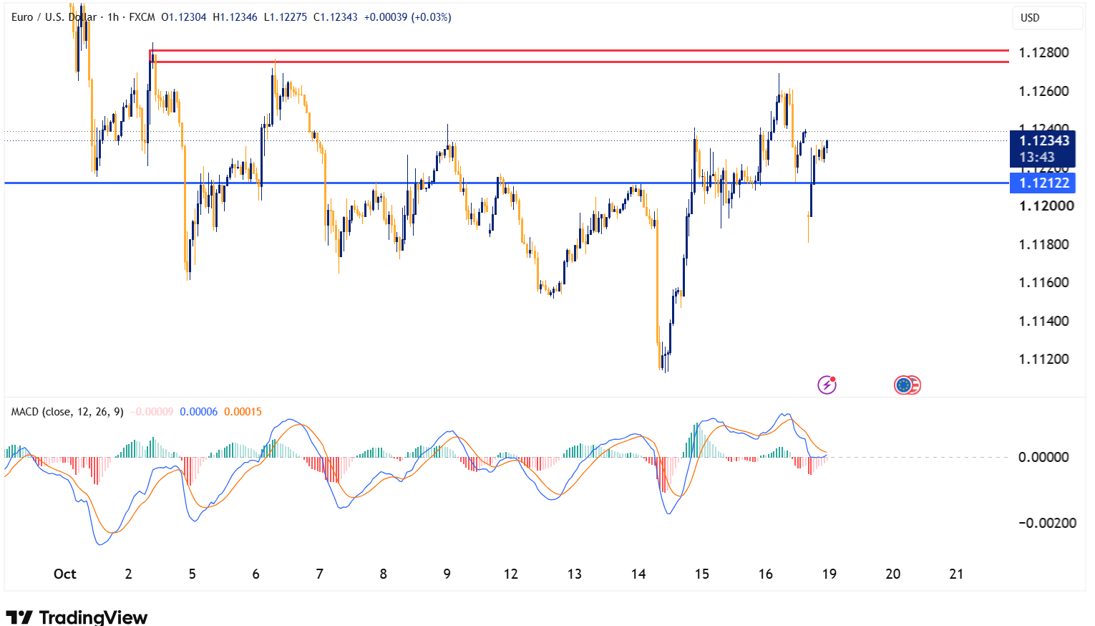The height and width of the screenshot is (626, 1095).
Task: Click date 21 on time axis
Action: coord(956,574)
